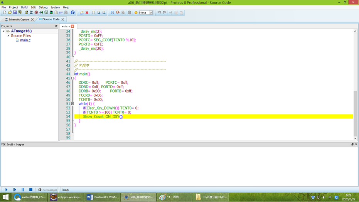Open a project with the folder icon
Screen dimensions: 359x202
(x=10, y=13)
